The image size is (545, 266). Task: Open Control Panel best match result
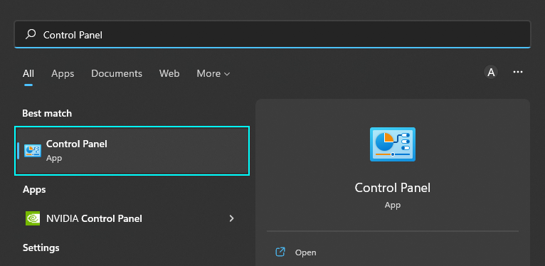click(x=132, y=150)
